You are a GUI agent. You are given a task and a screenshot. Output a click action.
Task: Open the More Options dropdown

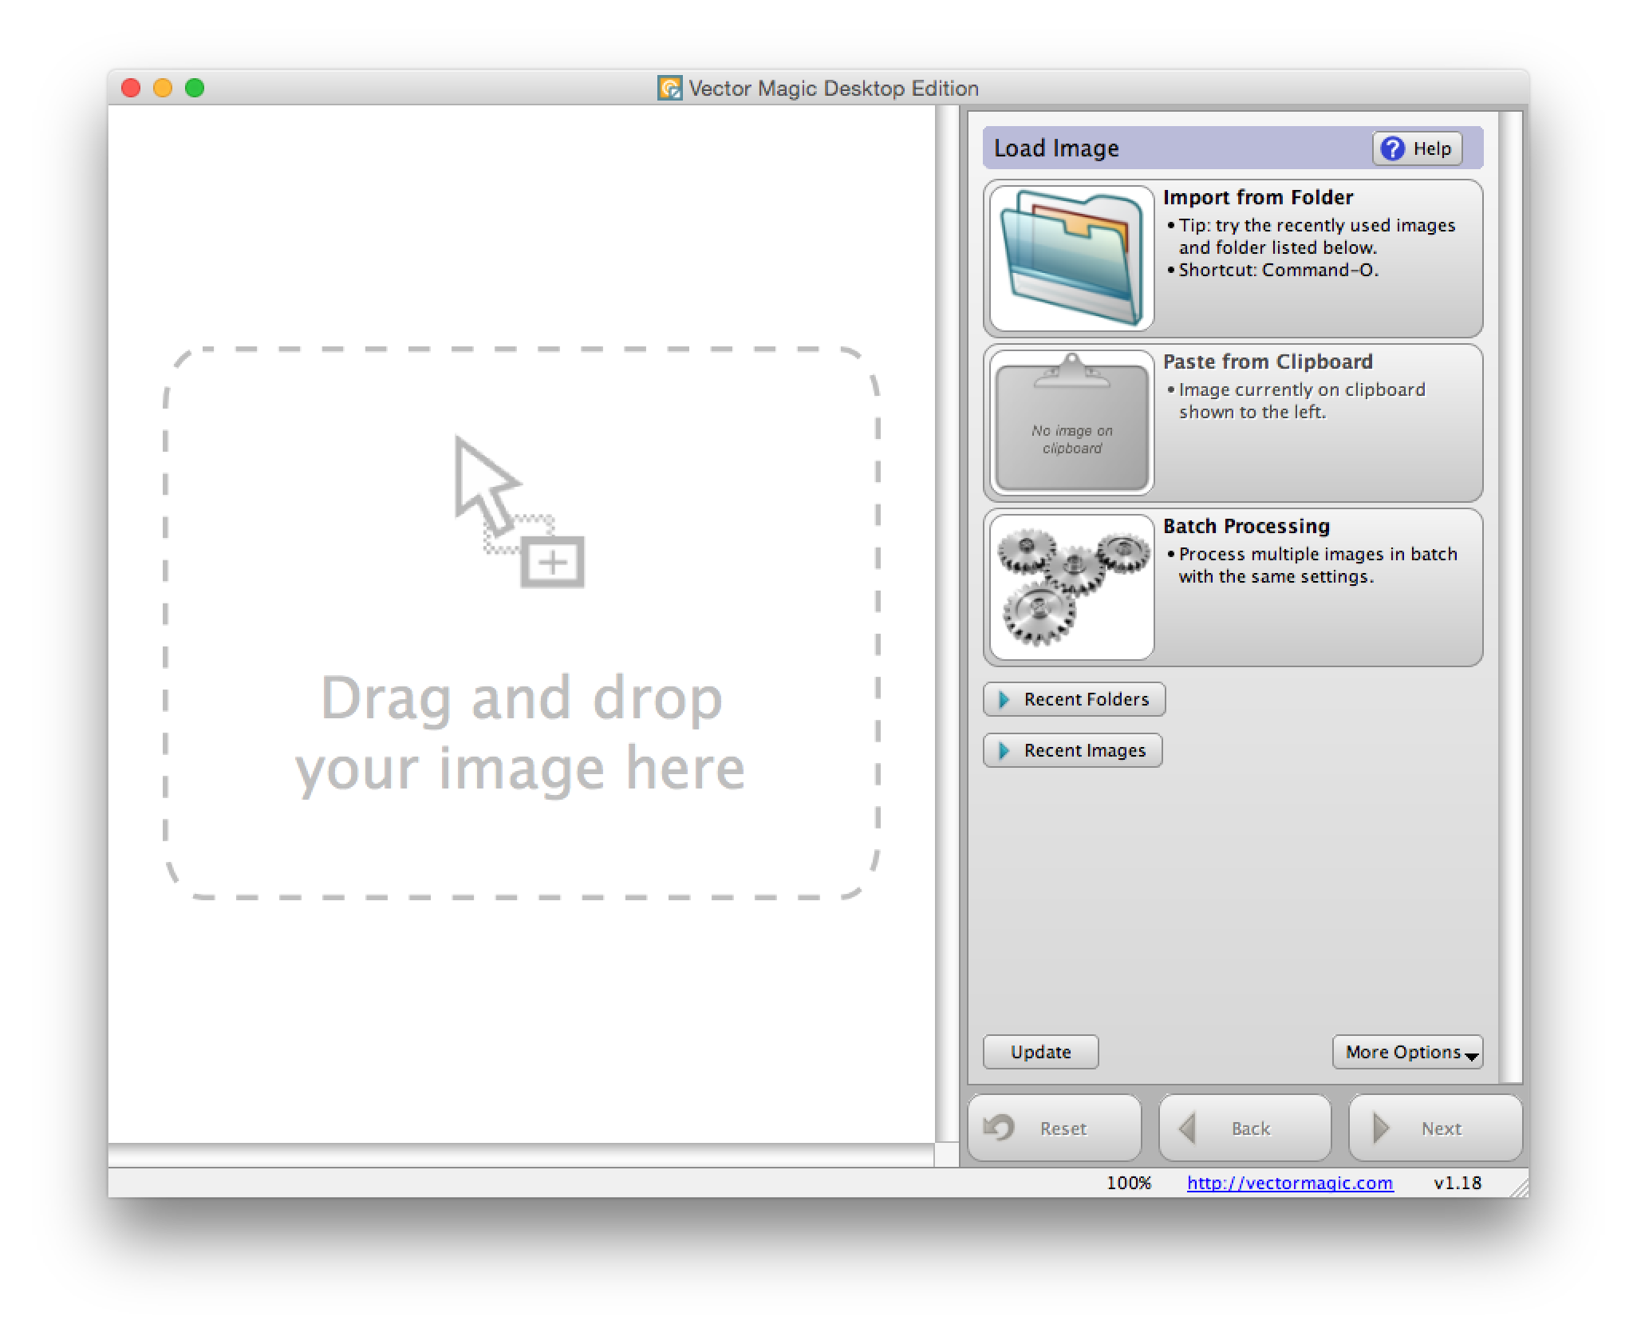point(1407,1052)
